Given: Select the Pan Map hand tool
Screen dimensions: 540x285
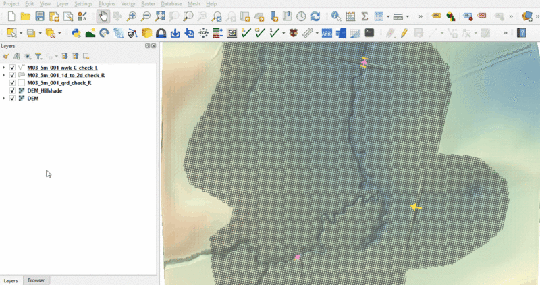Looking at the screenshot, I should (102, 16).
